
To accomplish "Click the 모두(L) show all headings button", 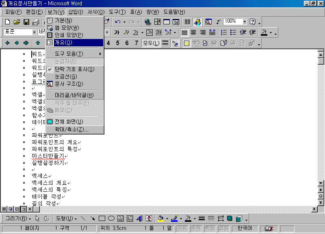I will click(151, 43).
